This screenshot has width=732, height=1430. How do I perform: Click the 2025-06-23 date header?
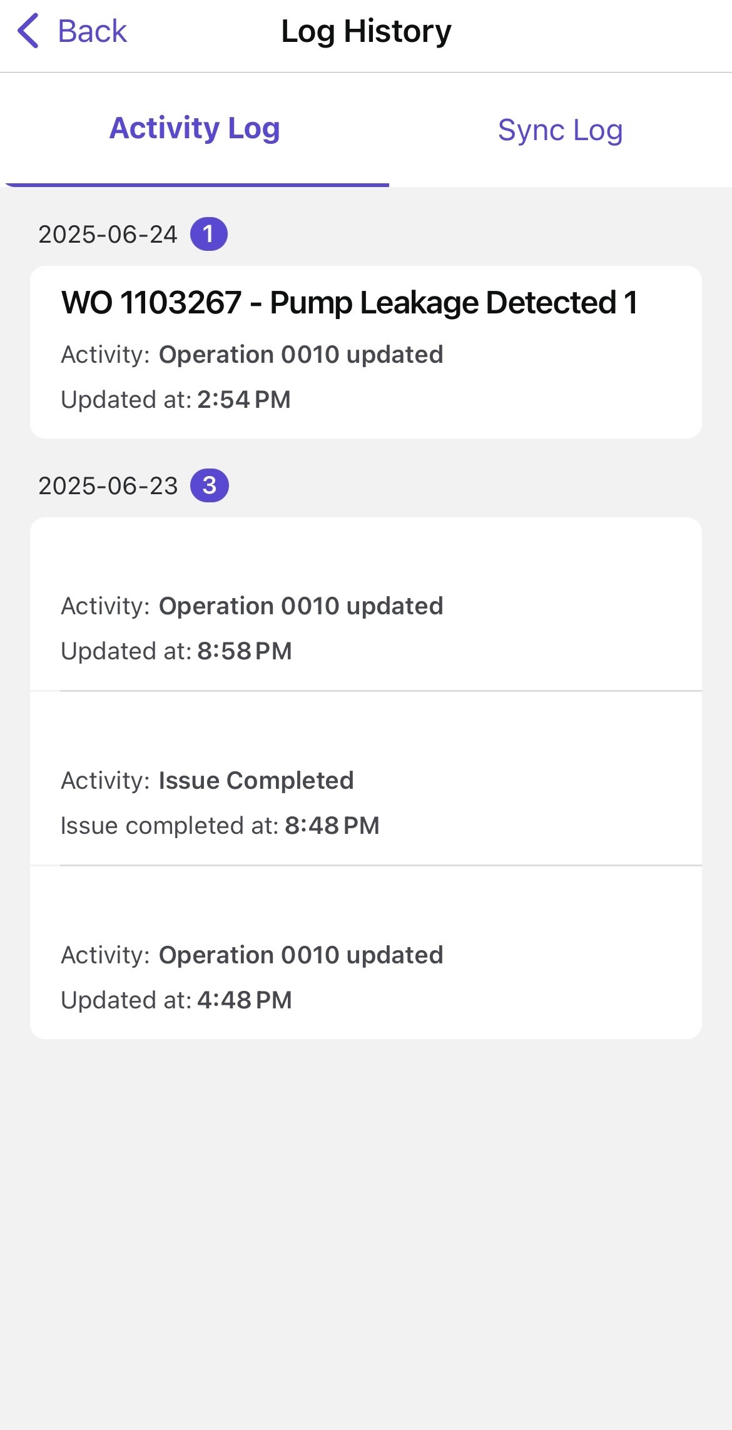pos(108,486)
